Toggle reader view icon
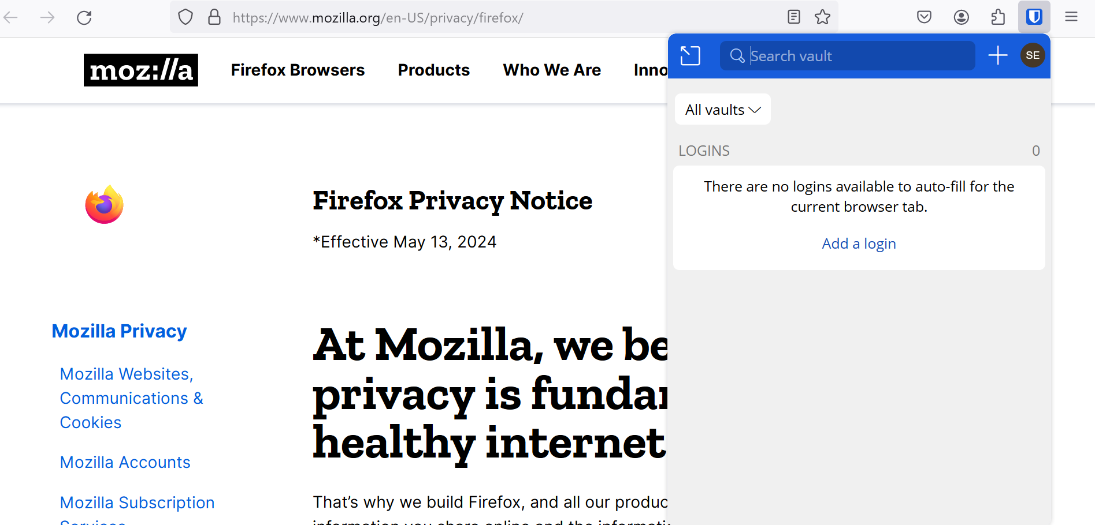1095x525 pixels. tap(794, 17)
